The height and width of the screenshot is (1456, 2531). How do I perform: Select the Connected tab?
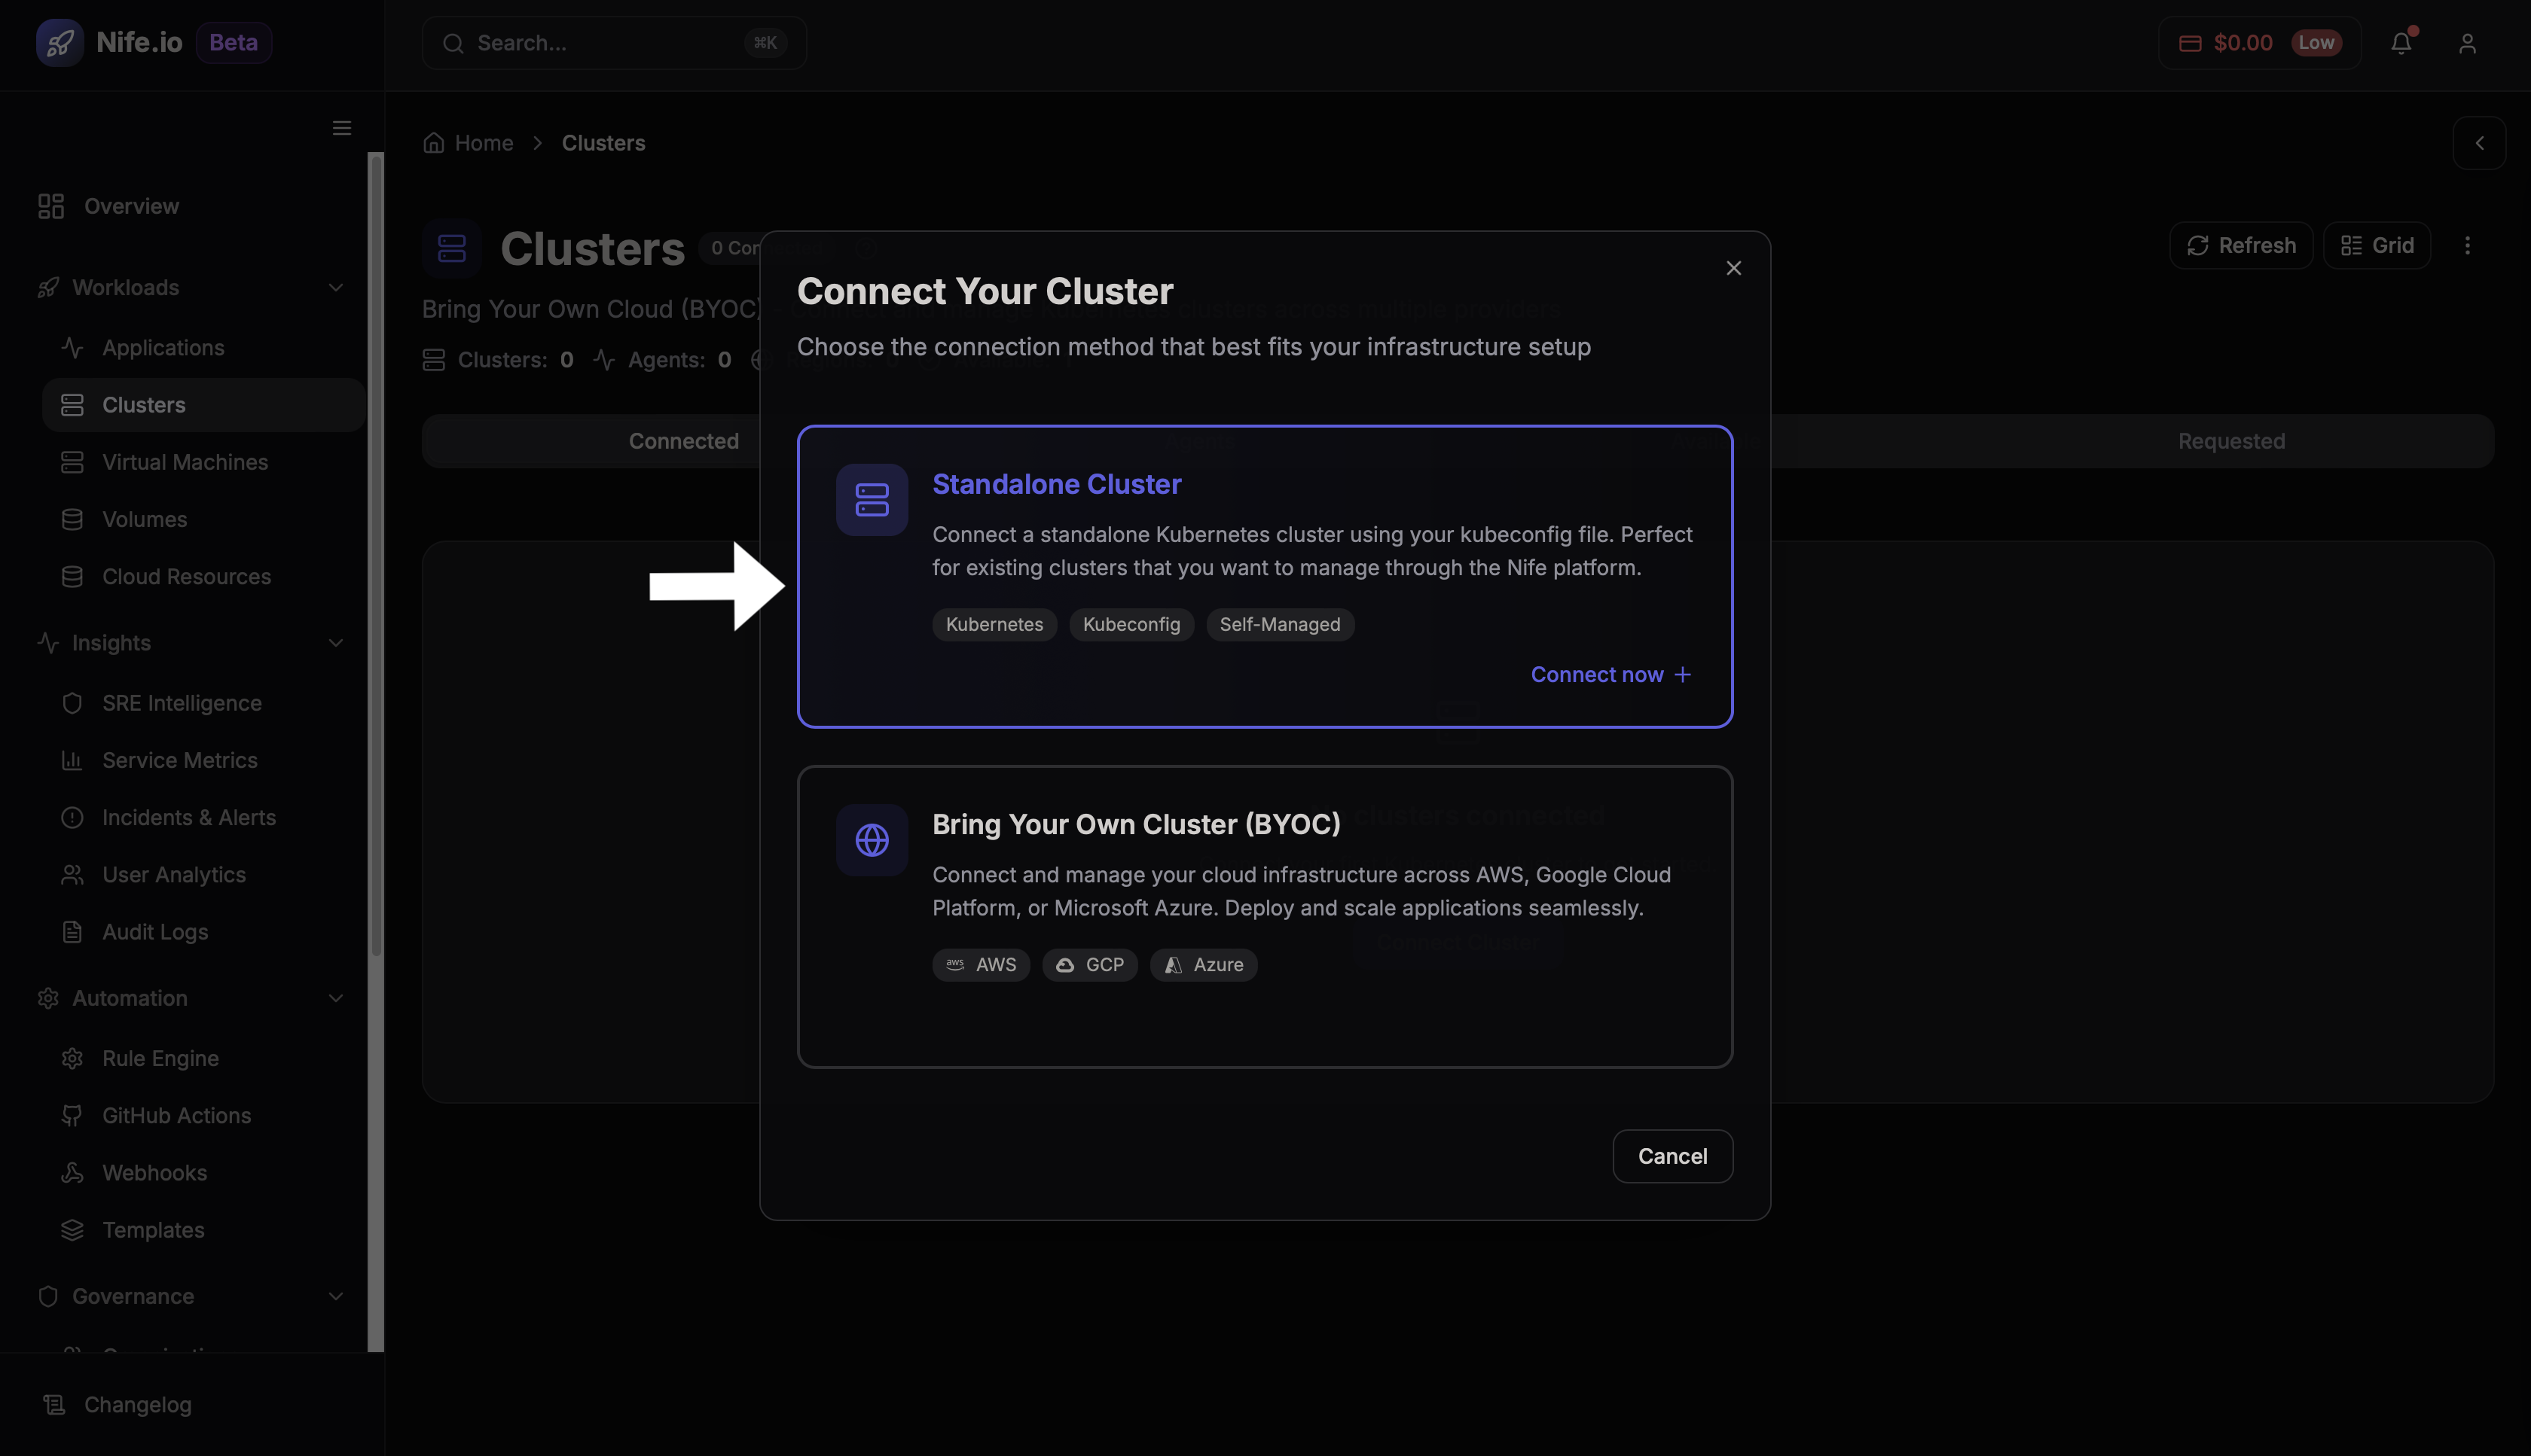(x=683, y=441)
